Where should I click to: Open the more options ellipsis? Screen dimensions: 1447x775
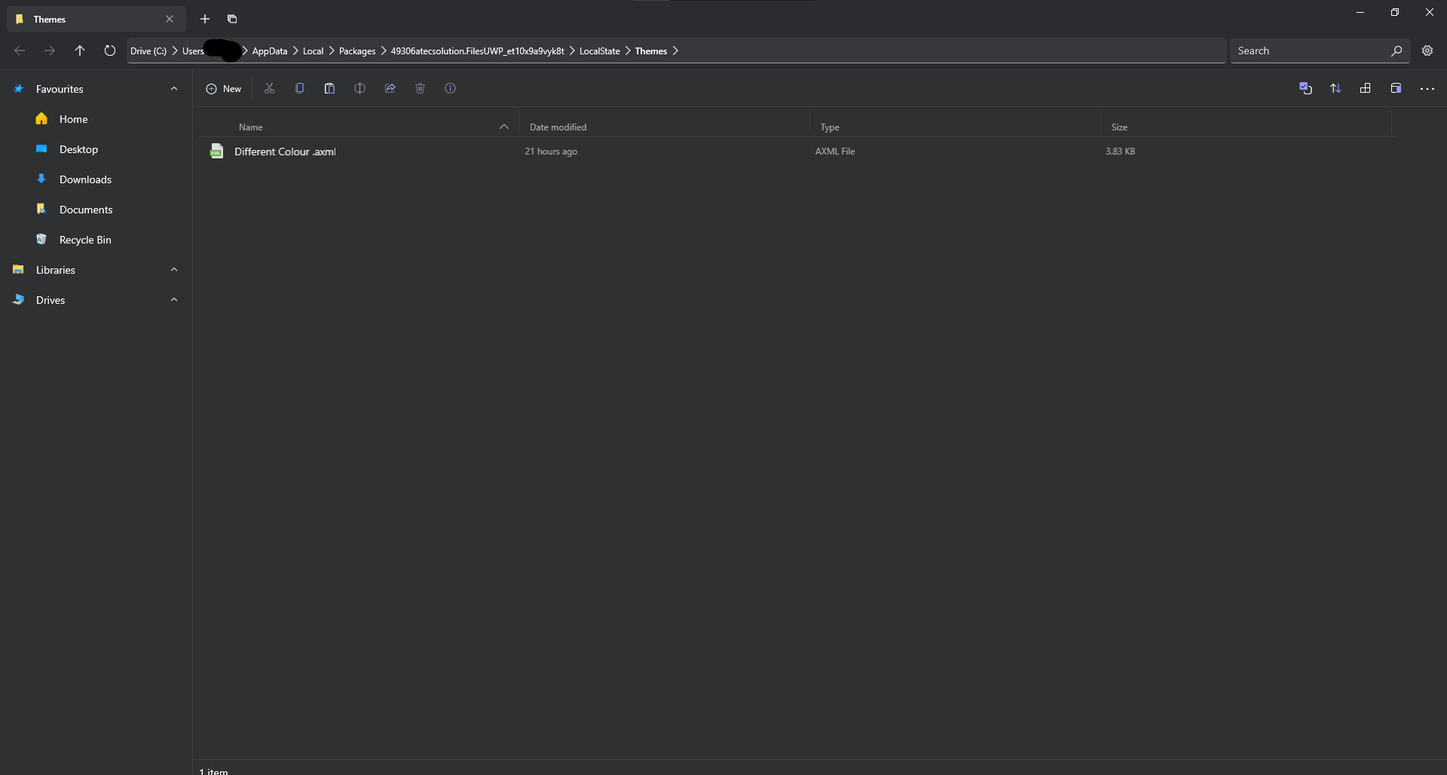pos(1427,88)
